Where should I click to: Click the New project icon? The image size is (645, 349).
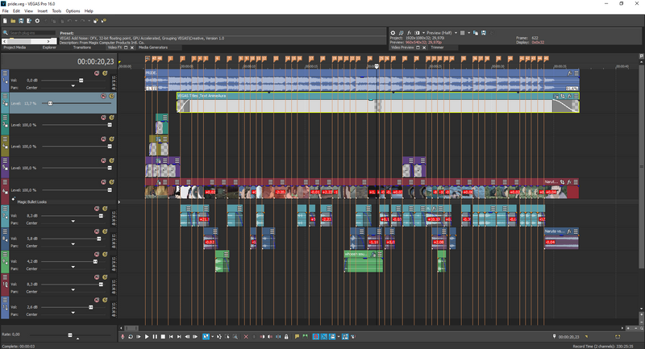coord(5,20)
